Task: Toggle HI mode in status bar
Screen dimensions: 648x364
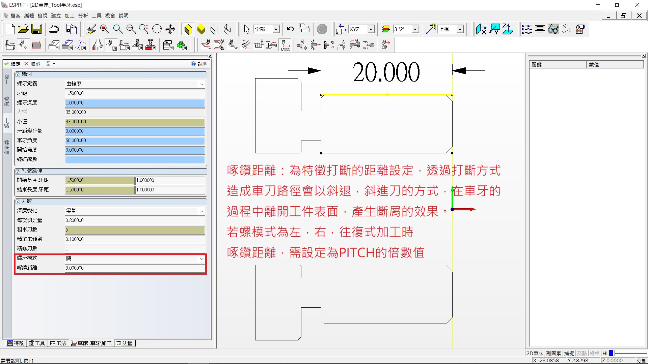Action: click(x=605, y=353)
